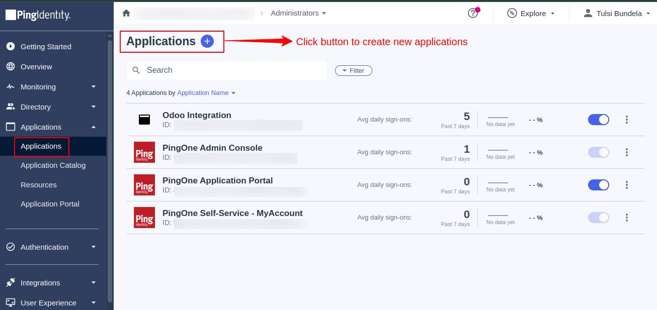
Task: Expand the Directory menu arrow
Action: click(x=94, y=107)
